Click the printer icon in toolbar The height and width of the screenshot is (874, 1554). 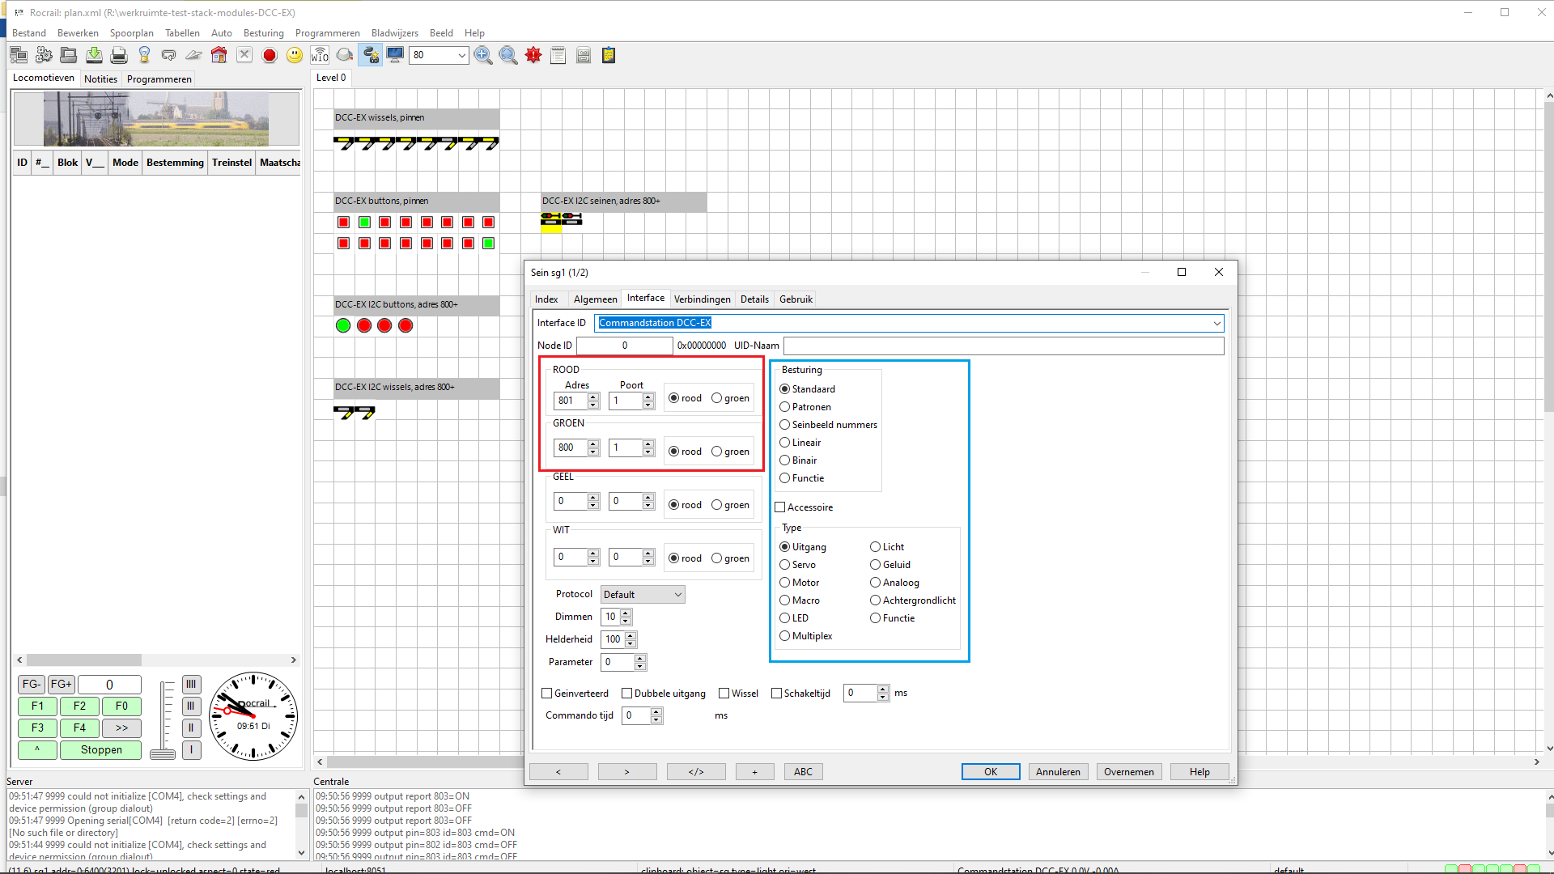click(x=119, y=55)
